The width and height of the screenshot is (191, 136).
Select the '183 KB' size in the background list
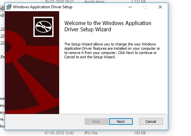coord(140,133)
